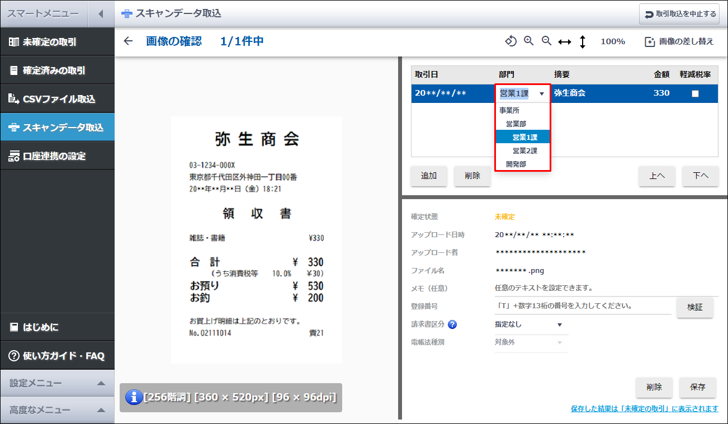Screen dimensions: 728x424
Task: Open the 請求書区分 指定なし dropdown
Action: point(528,324)
